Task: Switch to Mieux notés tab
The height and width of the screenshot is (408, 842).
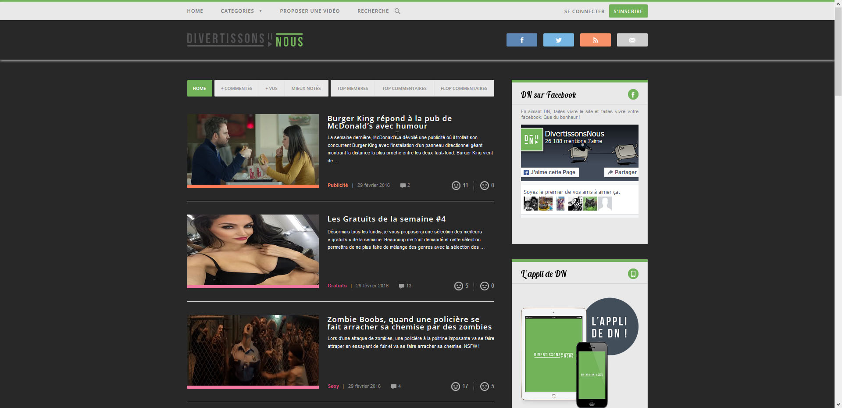Action: coord(306,88)
